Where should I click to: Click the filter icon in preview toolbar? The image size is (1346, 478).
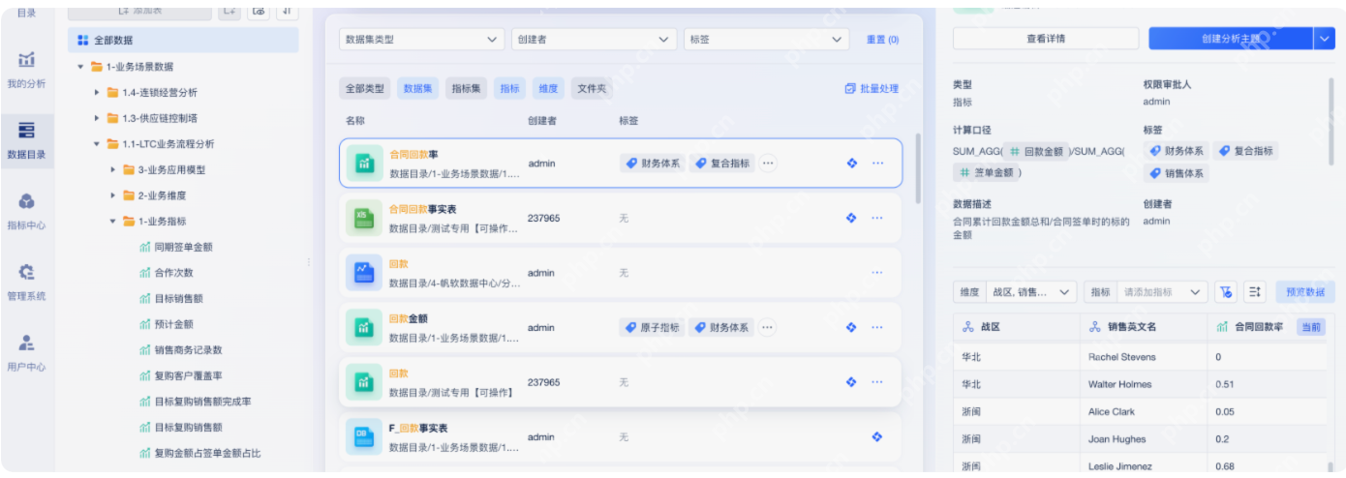pyautogui.click(x=1227, y=291)
